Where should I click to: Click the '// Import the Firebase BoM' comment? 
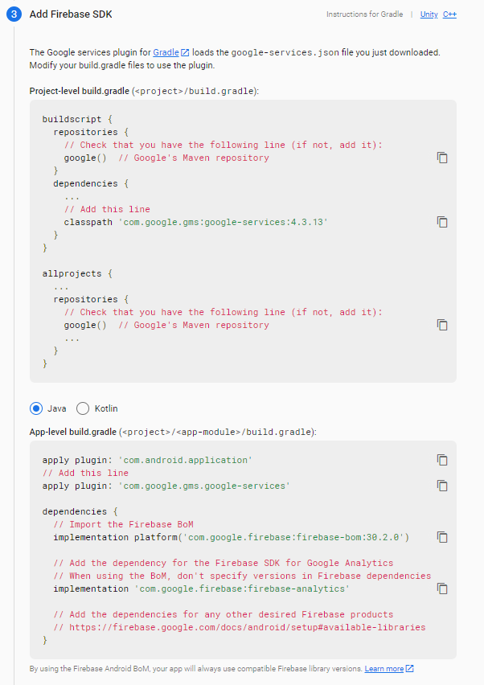click(x=123, y=524)
